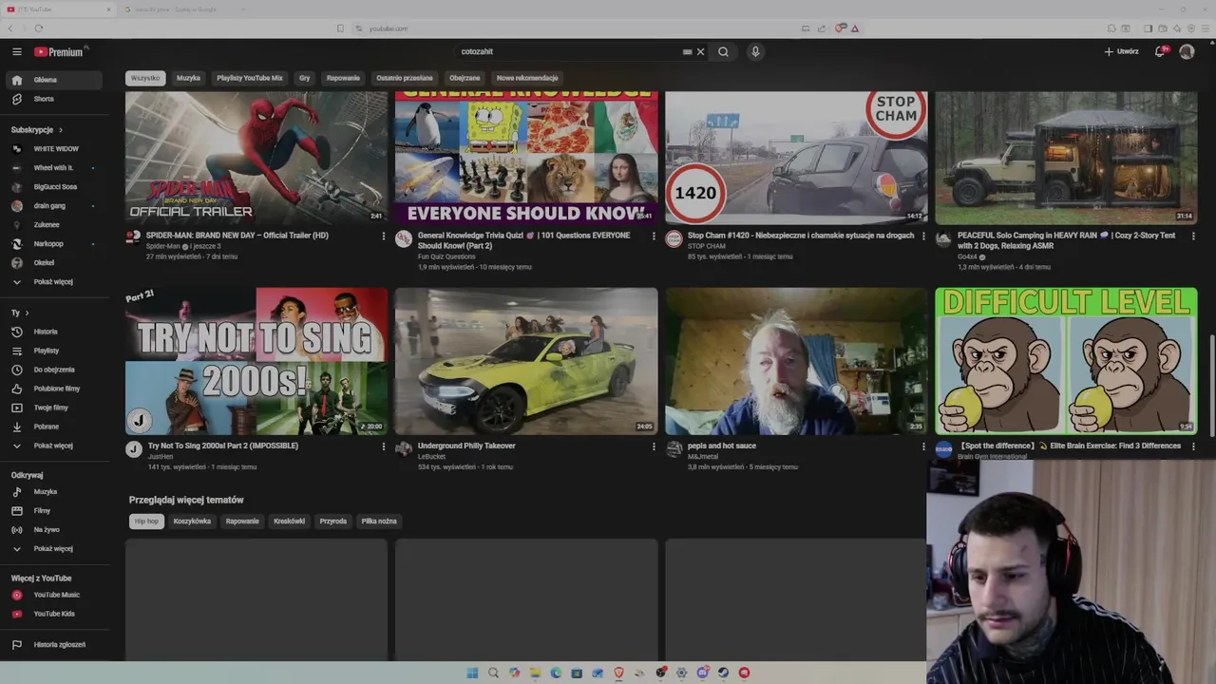Open Microsoft Edge from the taskbar
1216x684 pixels.
pyautogui.click(x=556, y=673)
